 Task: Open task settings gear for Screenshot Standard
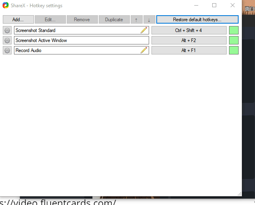(x=7, y=30)
